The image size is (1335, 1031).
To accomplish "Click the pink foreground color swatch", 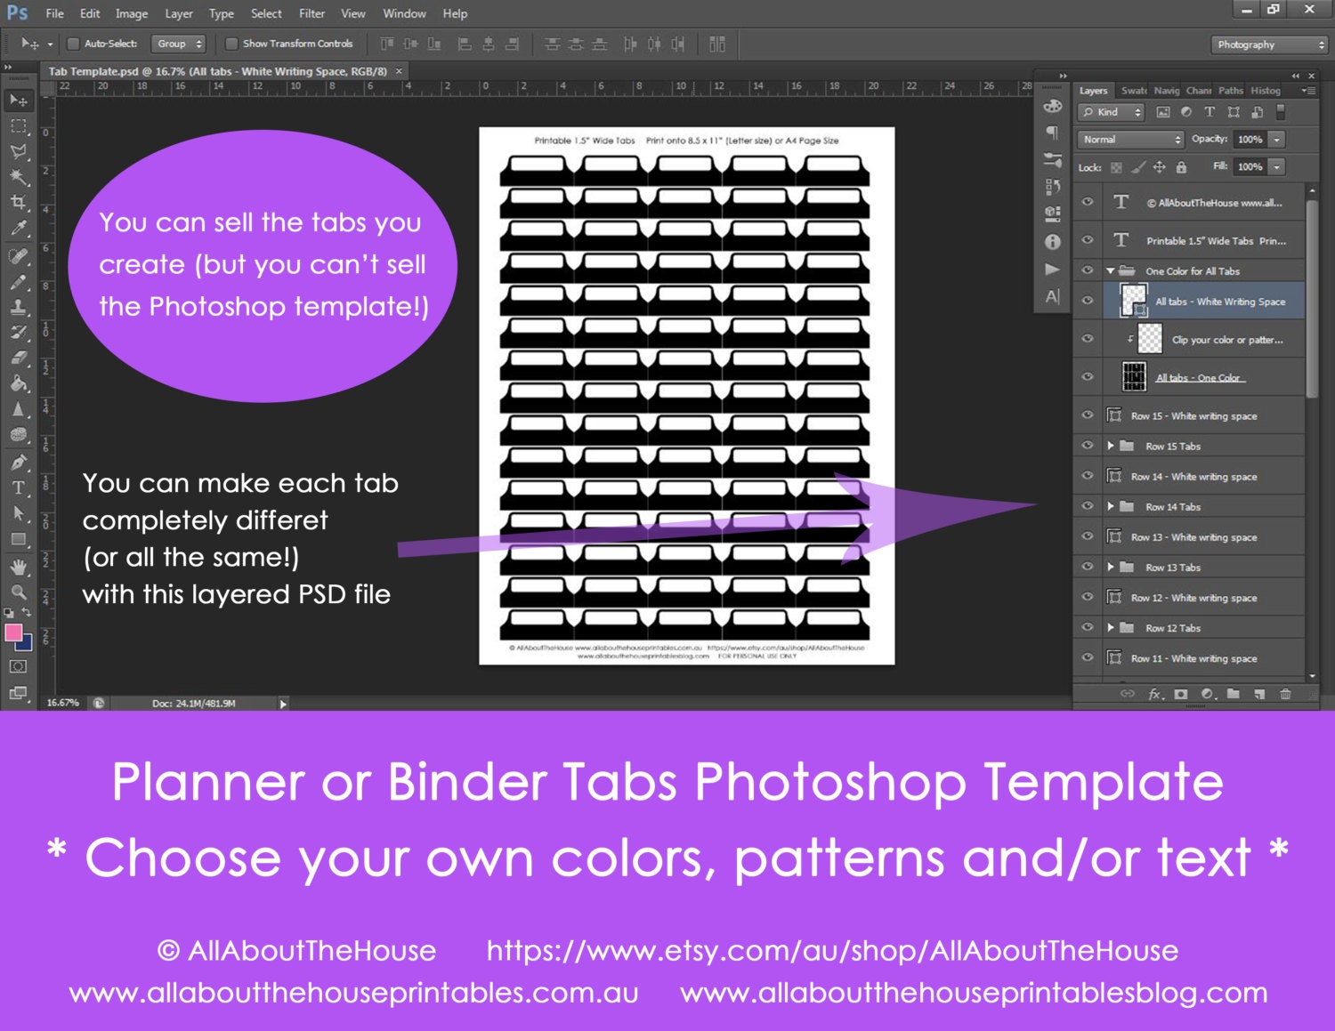I will pyautogui.click(x=12, y=632).
